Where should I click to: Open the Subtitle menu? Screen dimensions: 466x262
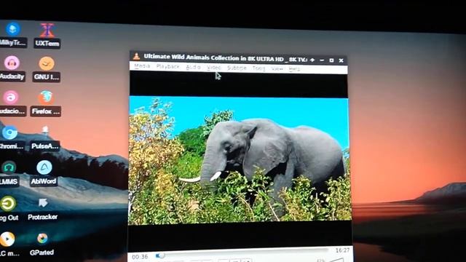237,68
